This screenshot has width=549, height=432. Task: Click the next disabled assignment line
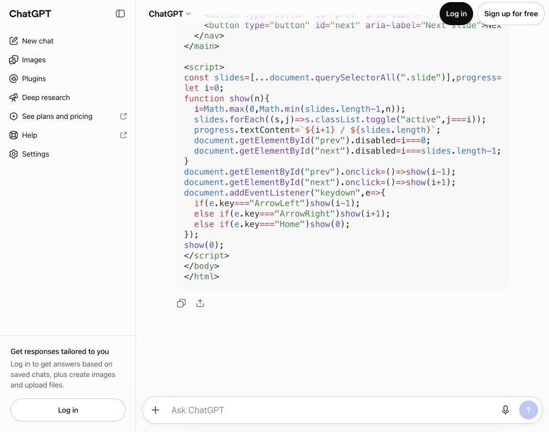(348, 151)
